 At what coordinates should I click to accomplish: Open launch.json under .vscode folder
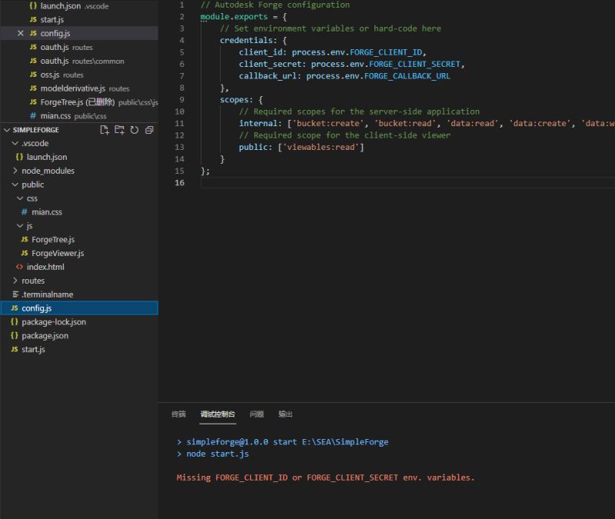coord(79,157)
